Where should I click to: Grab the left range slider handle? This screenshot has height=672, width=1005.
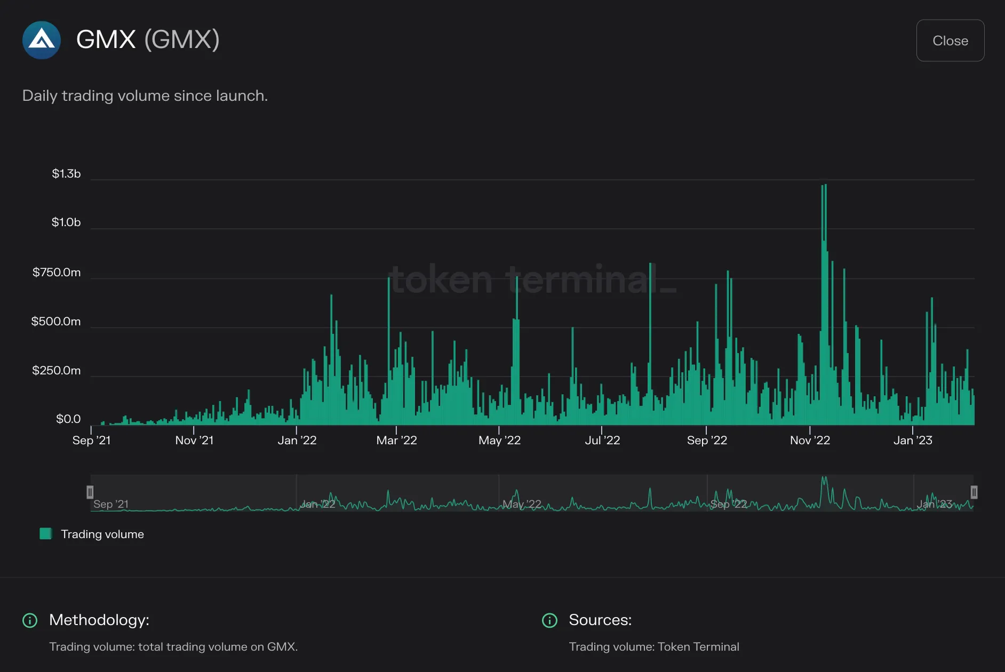[x=90, y=492]
